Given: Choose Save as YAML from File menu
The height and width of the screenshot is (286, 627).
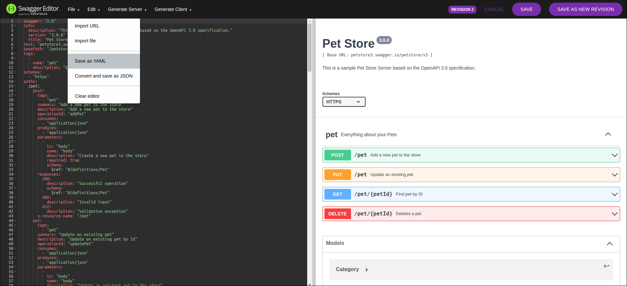Looking at the screenshot, I should click(x=90, y=61).
